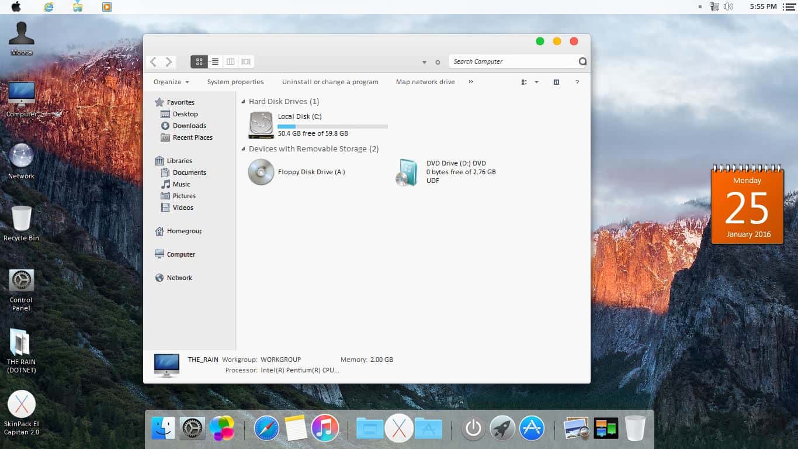Collapse the Hard Disk Drives section

tap(243, 101)
